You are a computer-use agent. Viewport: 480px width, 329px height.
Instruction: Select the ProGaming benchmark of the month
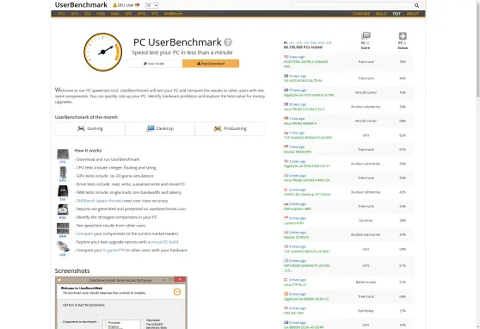(x=231, y=128)
